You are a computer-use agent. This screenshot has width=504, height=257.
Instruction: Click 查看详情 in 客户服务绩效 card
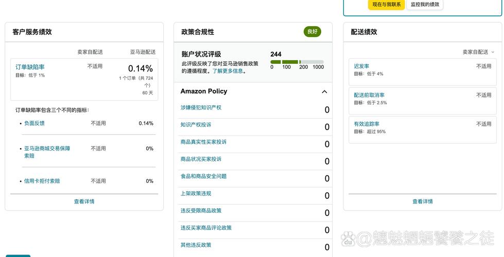84,201
